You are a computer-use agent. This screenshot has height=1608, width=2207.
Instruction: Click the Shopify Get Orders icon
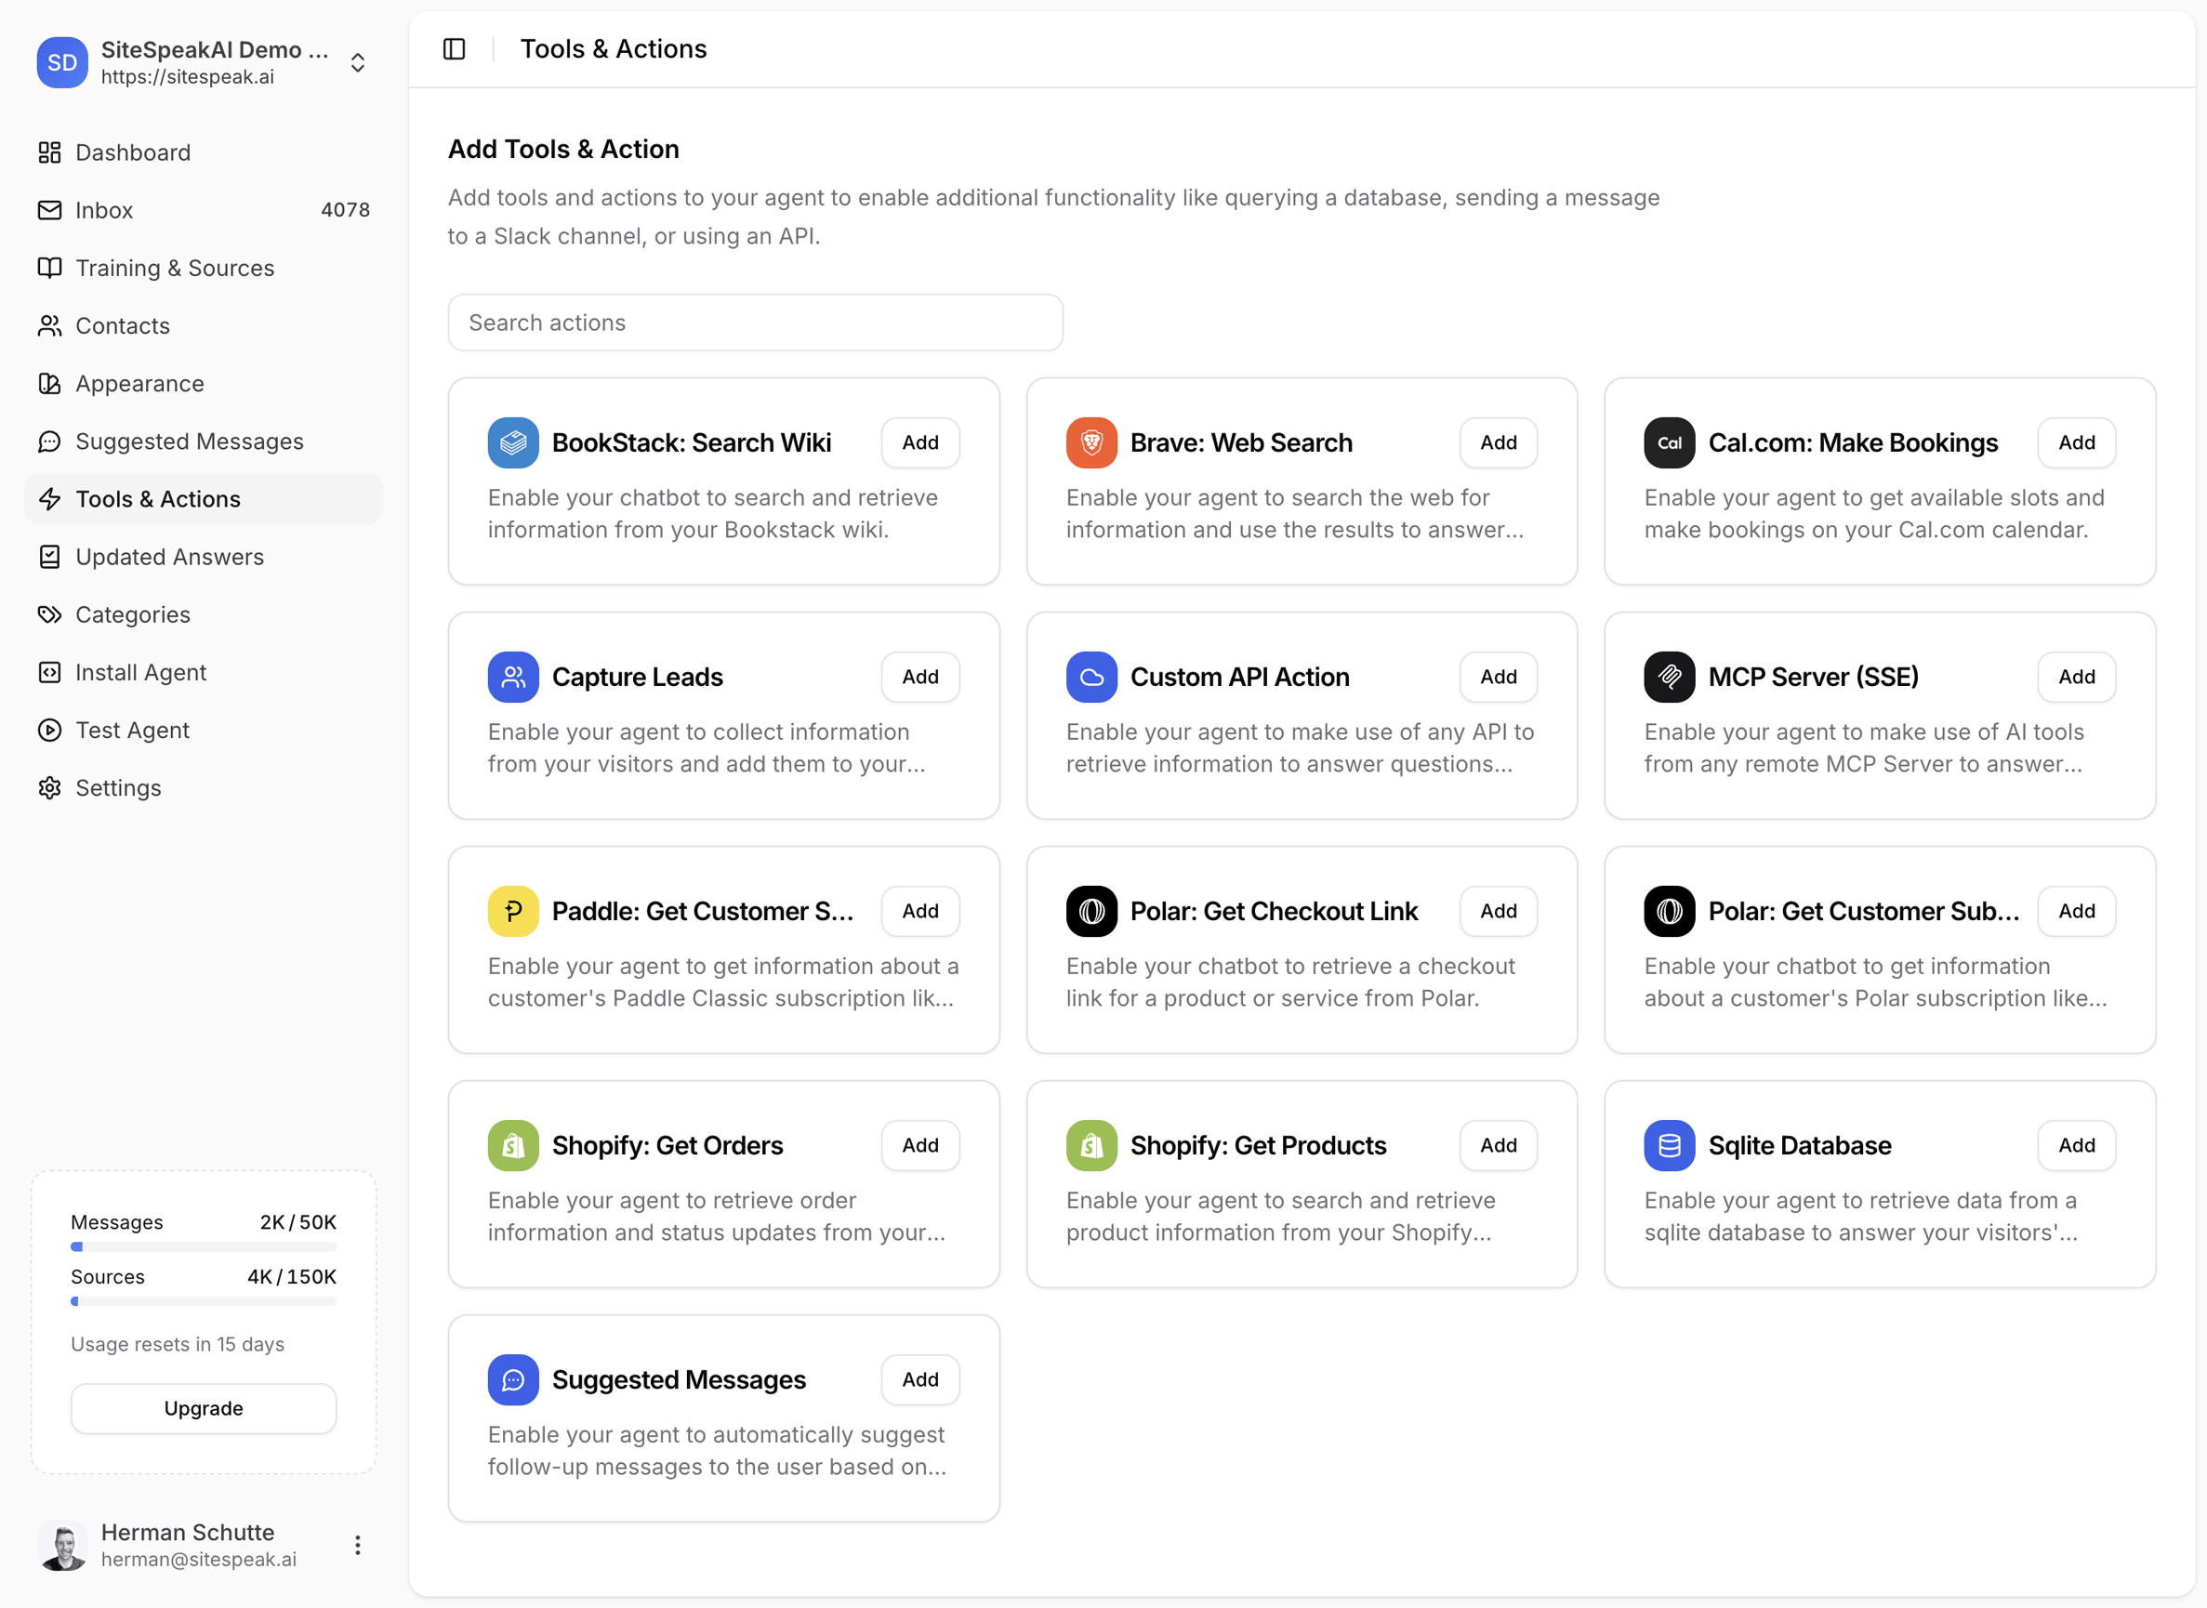click(x=513, y=1146)
